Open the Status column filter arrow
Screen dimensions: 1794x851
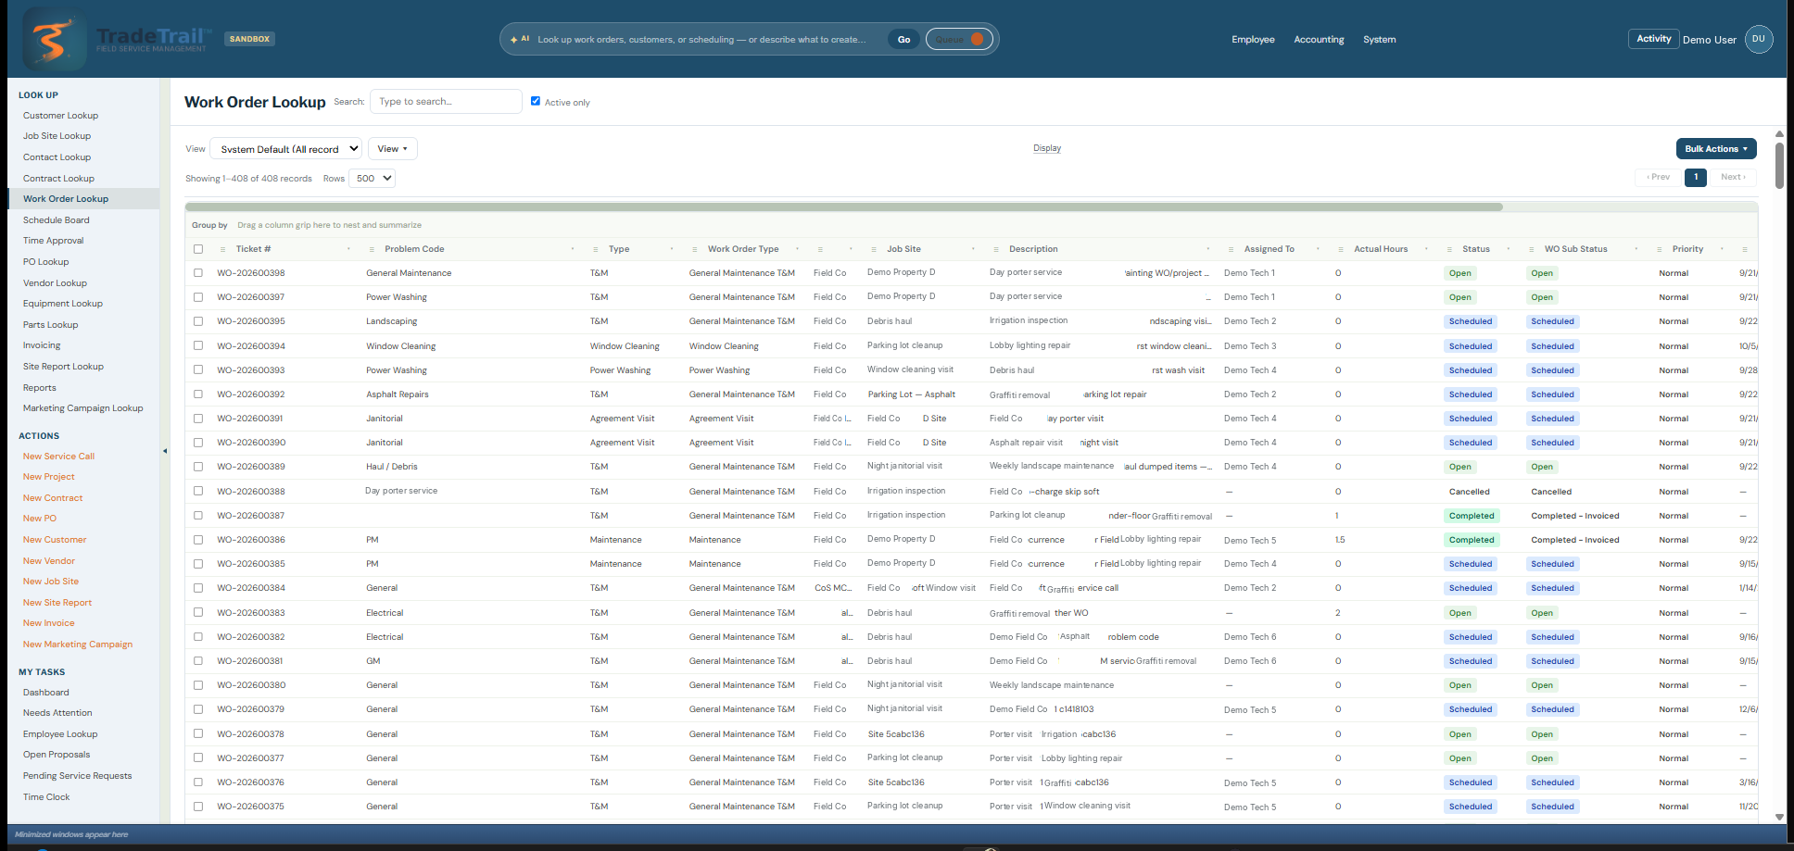(1509, 249)
